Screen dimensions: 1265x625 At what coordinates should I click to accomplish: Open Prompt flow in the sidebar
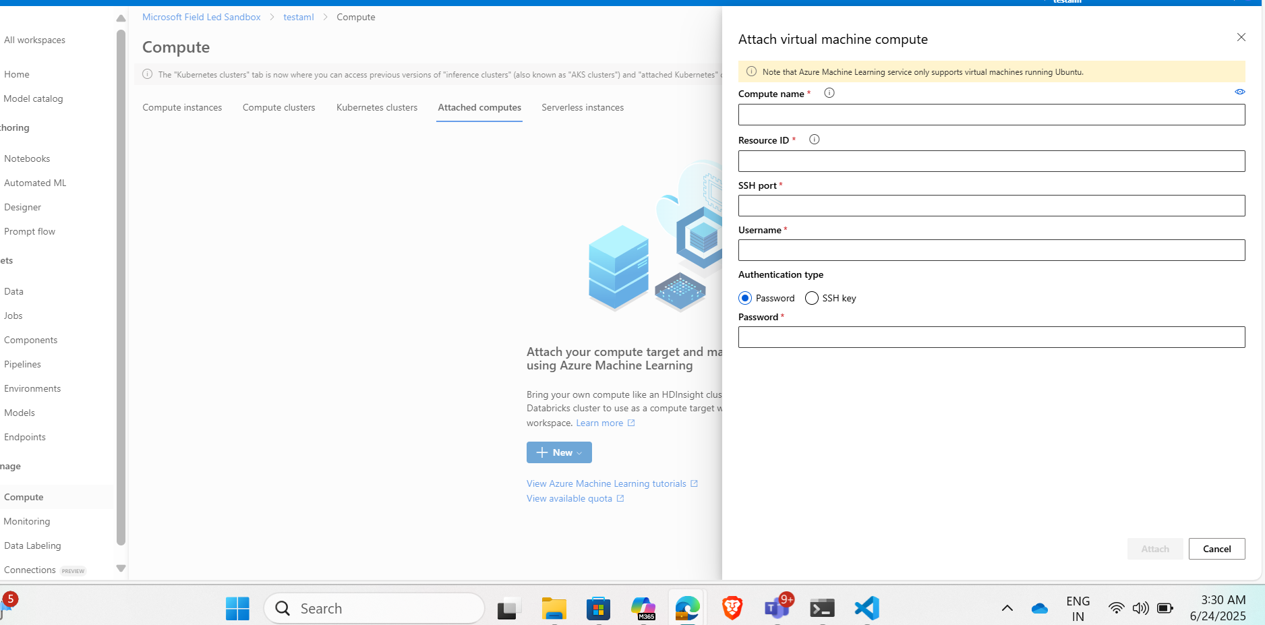click(x=30, y=231)
